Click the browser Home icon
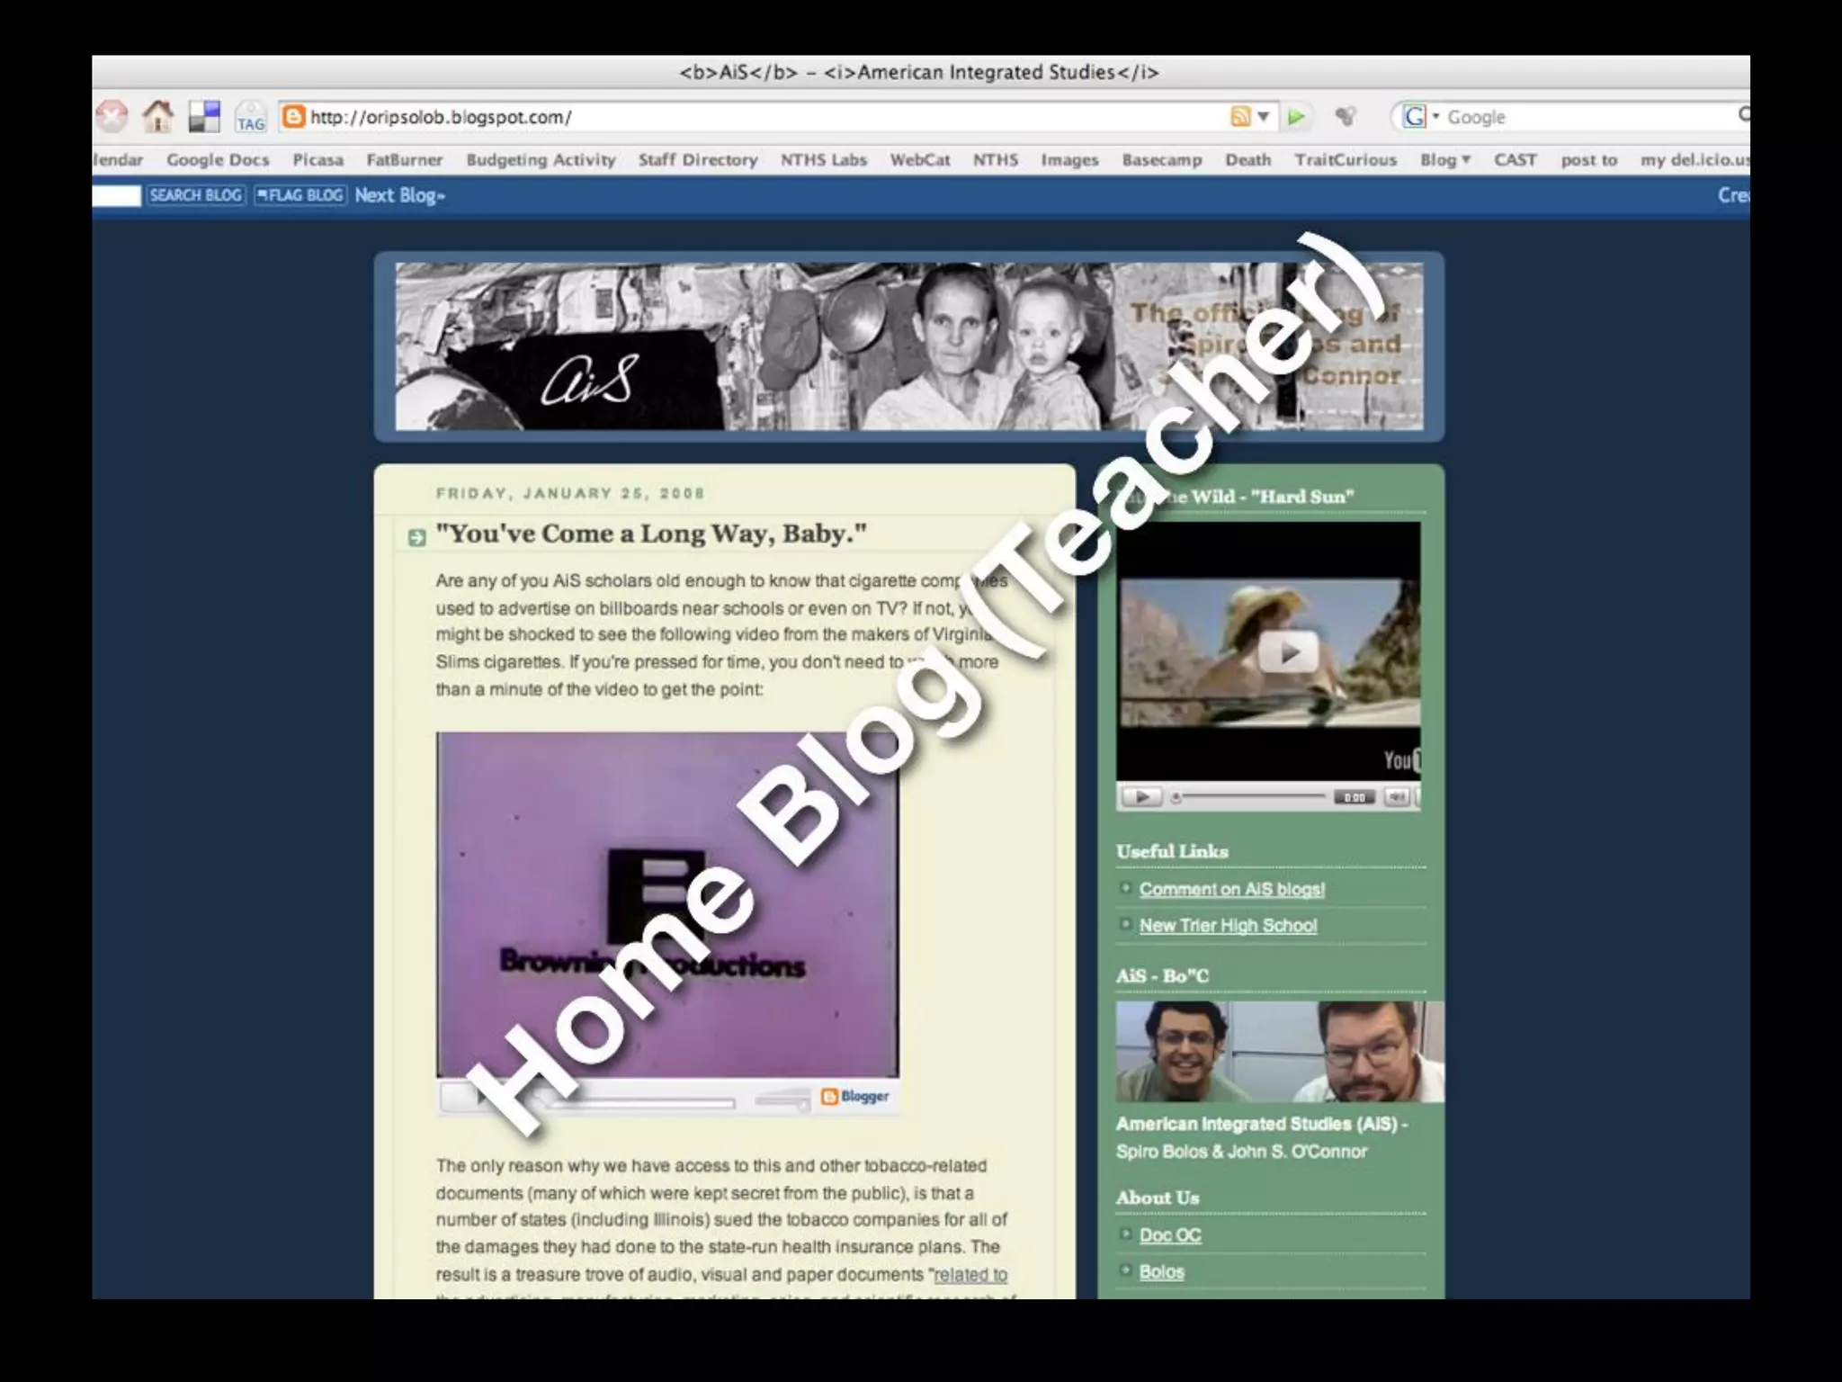Viewport: 1842px width, 1382px height. point(158,116)
